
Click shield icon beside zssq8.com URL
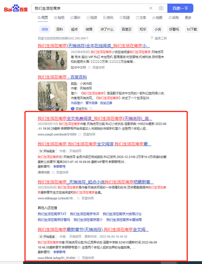[80, 134]
